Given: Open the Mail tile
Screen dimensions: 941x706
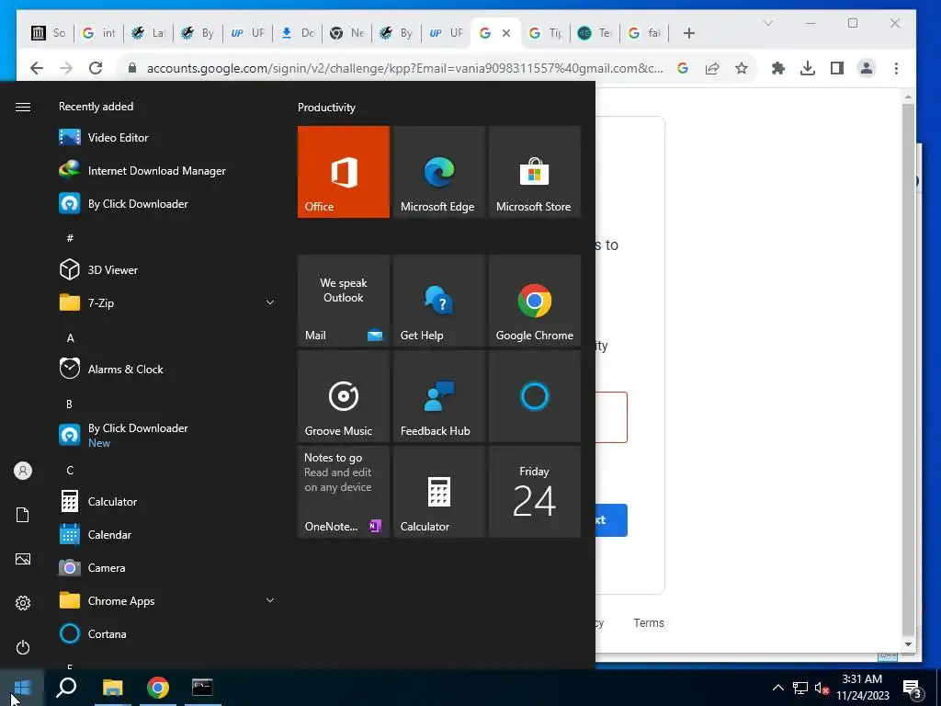Looking at the screenshot, I should tap(344, 301).
